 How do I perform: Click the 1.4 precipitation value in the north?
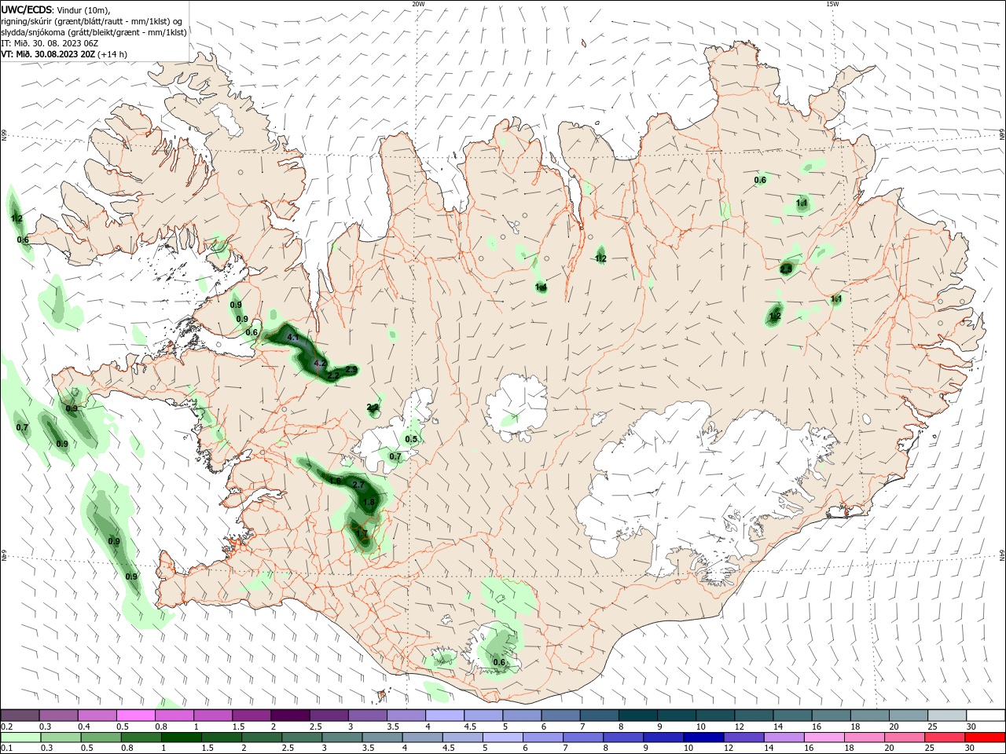[x=541, y=287]
